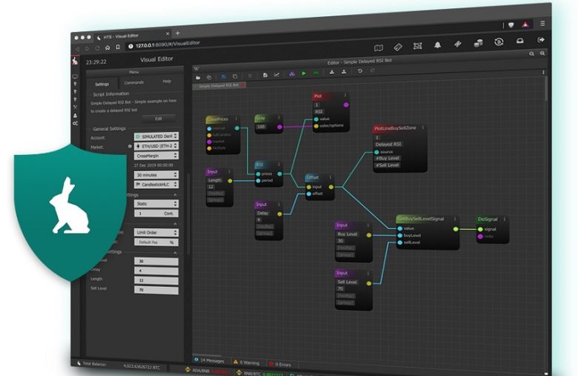Click the Default Fee percent field
Screen dimensions: 578x376
click(x=156, y=242)
